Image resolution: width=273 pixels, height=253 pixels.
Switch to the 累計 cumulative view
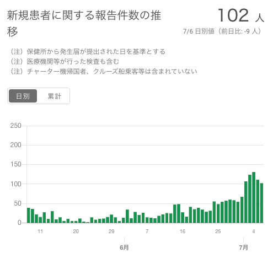click(54, 96)
